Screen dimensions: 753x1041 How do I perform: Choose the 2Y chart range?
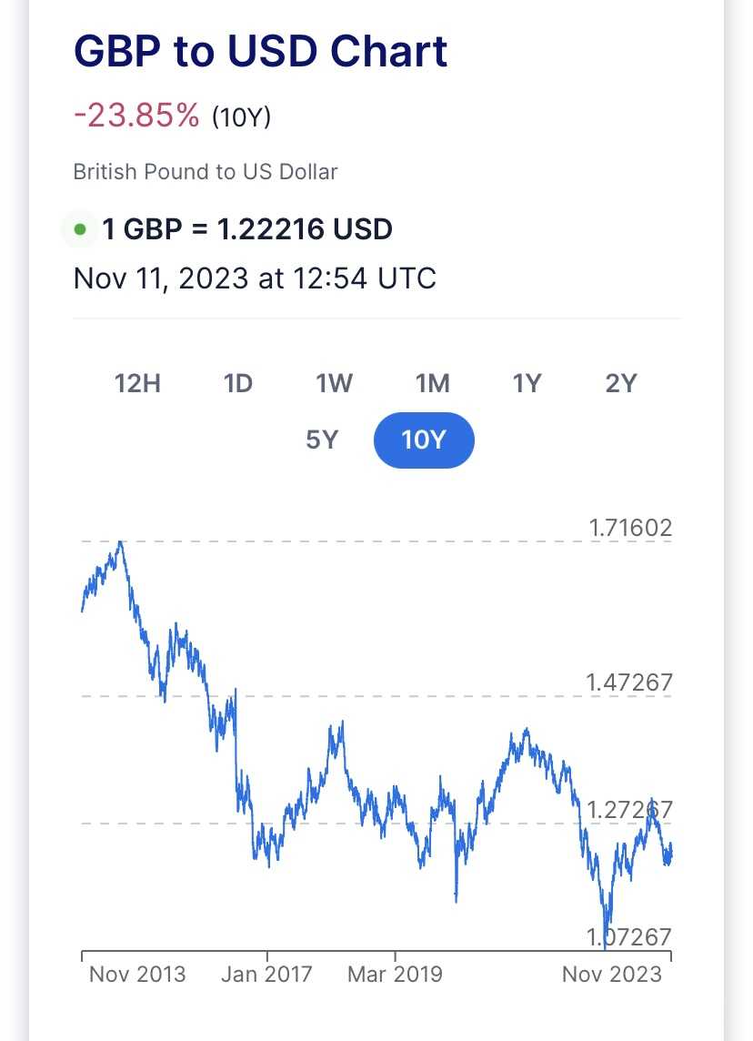pyautogui.click(x=621, y=383)
